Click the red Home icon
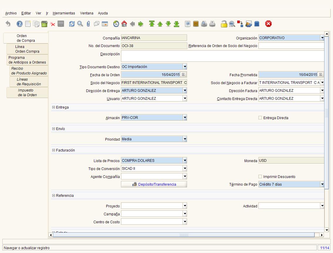The image size is (333, 253). pyautogui.click(x=124, y=24)
